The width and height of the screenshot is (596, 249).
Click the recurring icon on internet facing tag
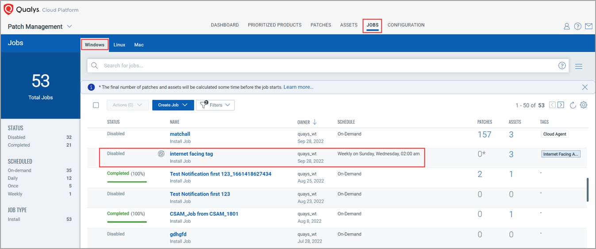[161, 154]
